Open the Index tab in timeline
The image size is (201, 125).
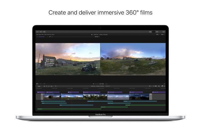(39, 86)
